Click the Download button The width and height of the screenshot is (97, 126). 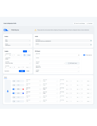[x=90, y=23]
